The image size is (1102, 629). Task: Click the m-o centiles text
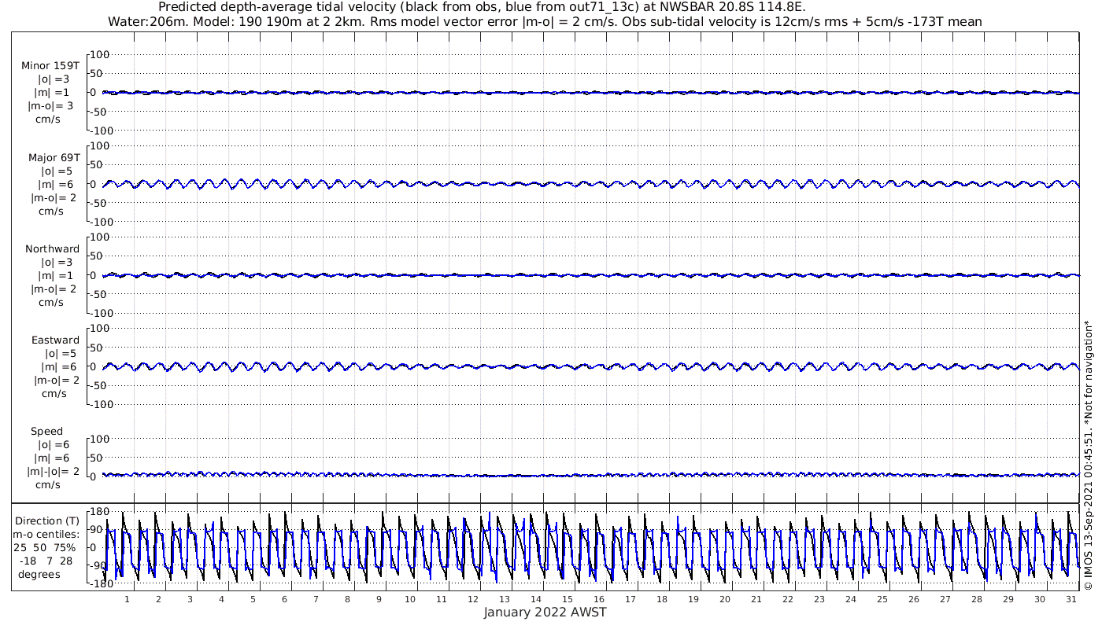click(46, 534)
